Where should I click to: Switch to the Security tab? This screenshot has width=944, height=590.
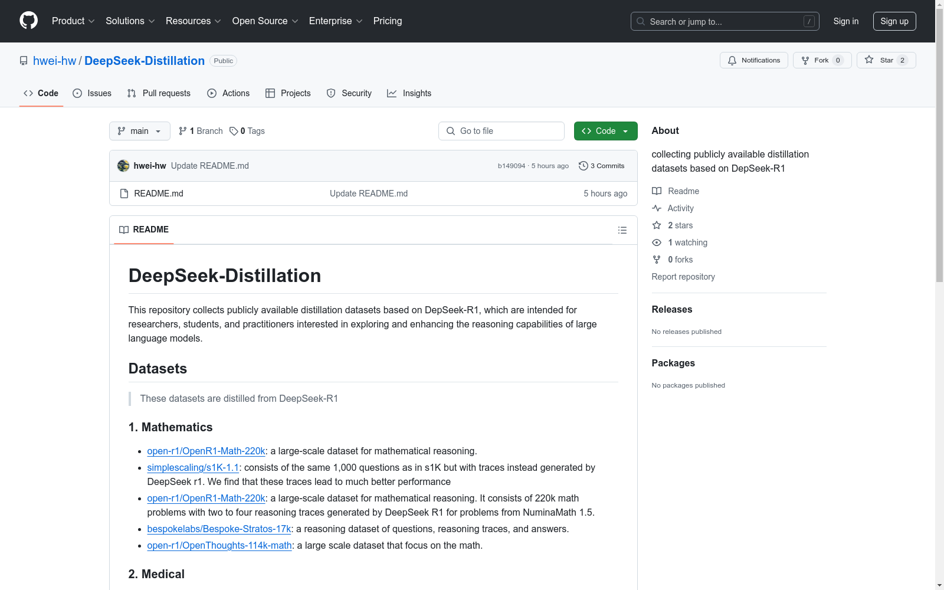pyautogui.click(x=349, y=93)
